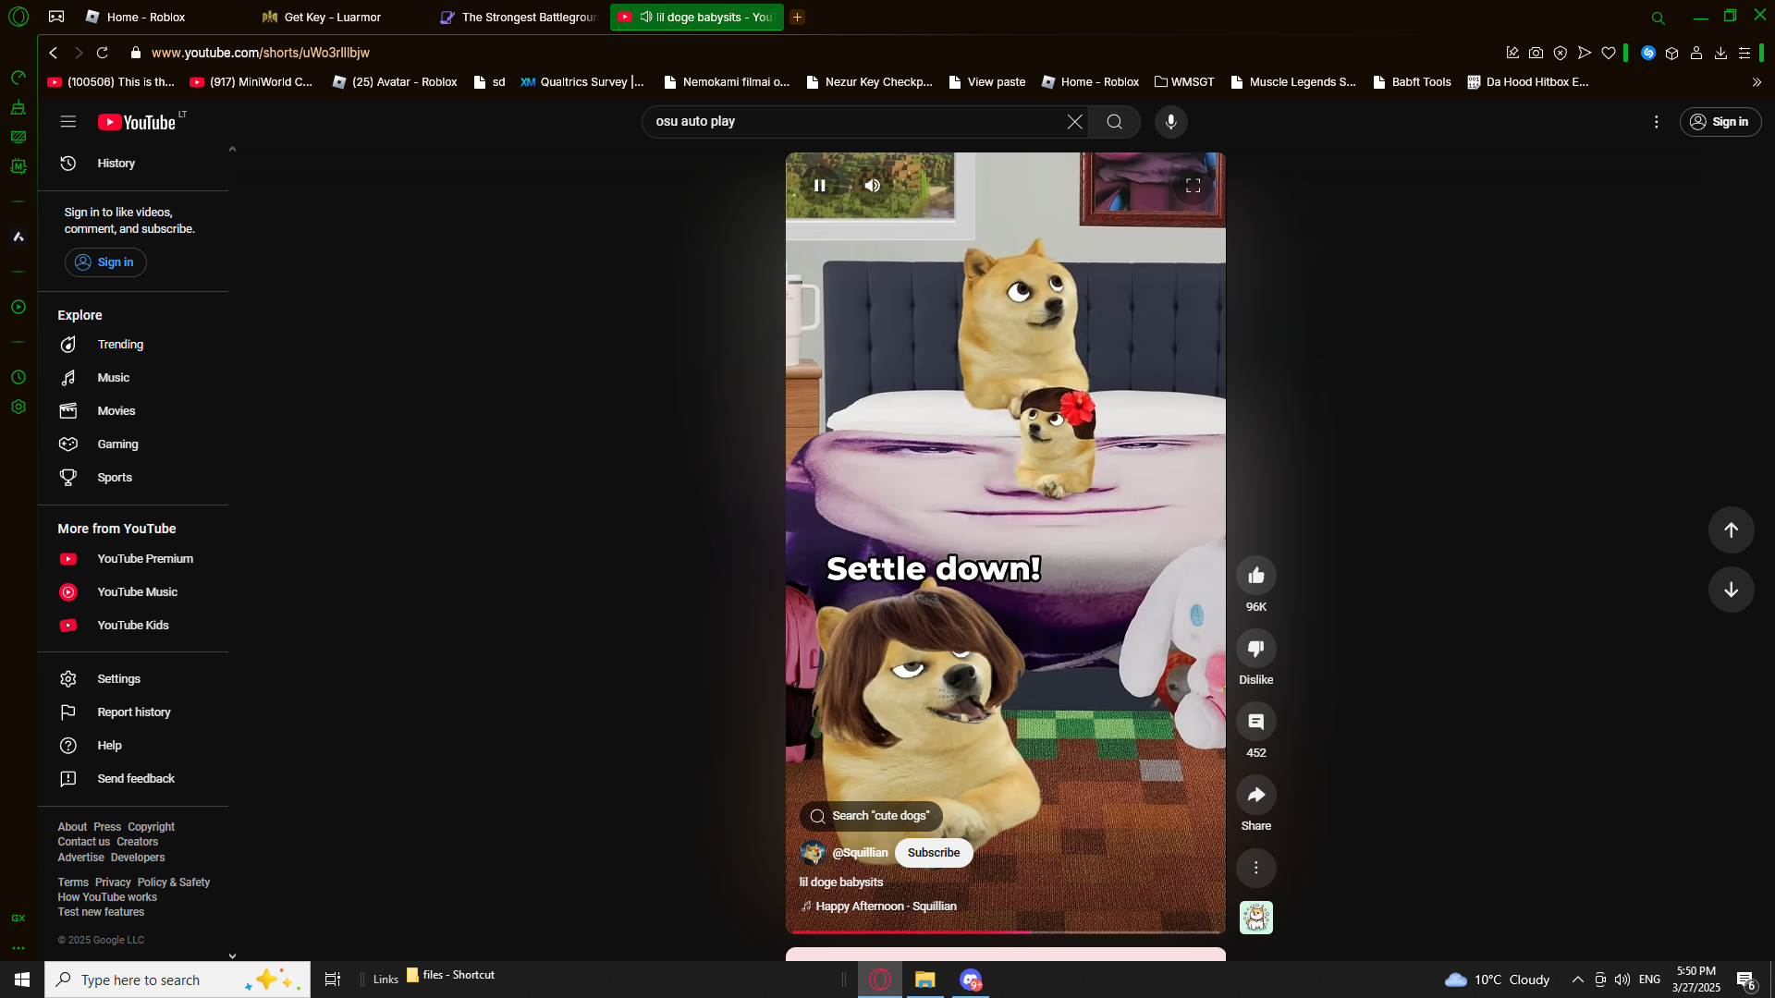This screenshot has height=998, width=1775.
Task: Open the Happy Afternoon · Squillian sound link
Action: pos(886,907)
